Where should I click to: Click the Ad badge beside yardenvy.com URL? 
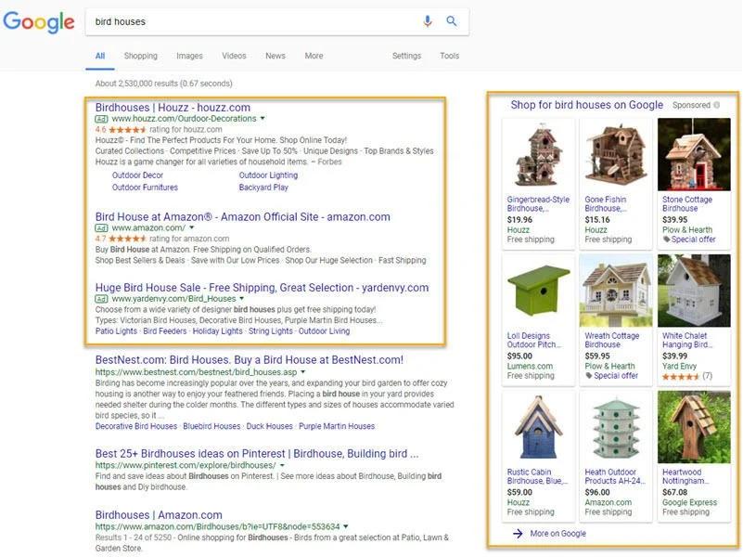tap(101, 299)
